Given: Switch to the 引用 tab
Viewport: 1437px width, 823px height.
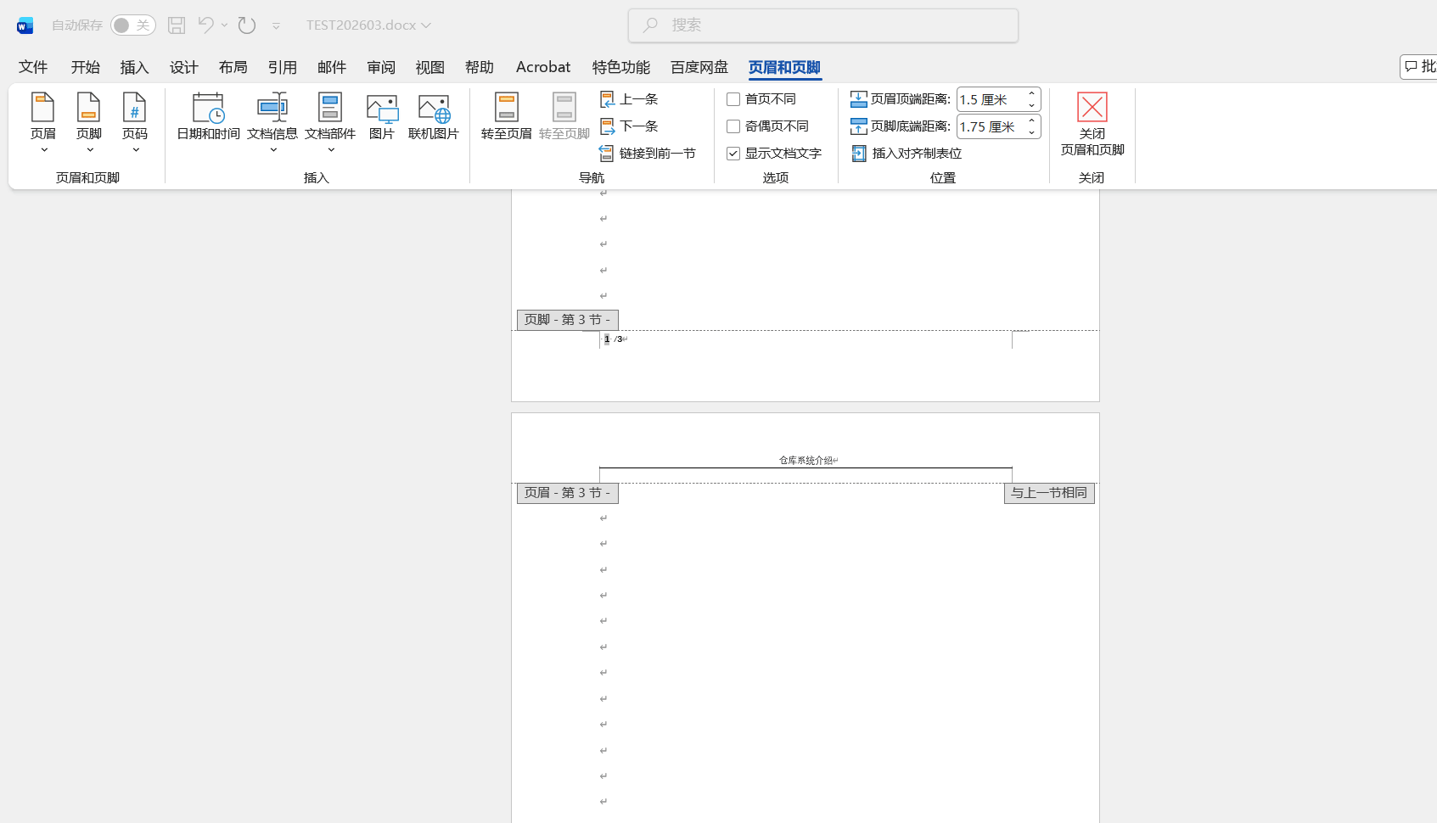Looking at the screenshot, I should coord(282,67).
